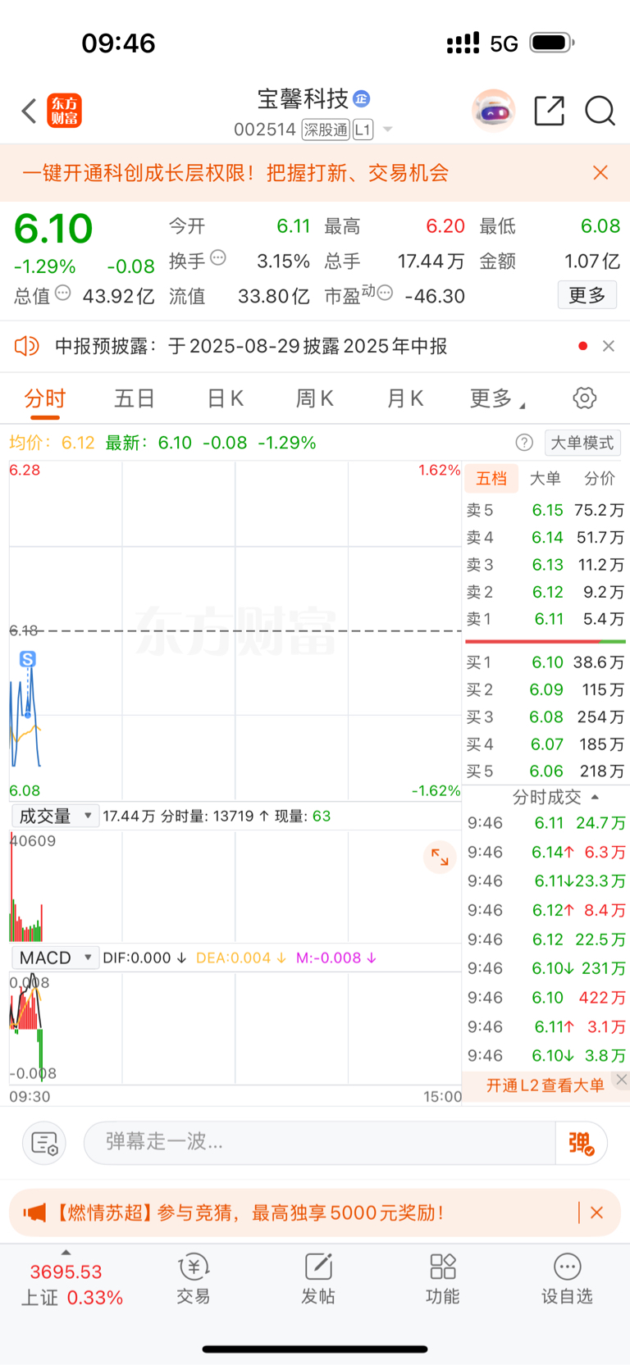Image resolution: width=630 pixels, height=1365 pixels.
Task: Dismiss the 中报预披露 notice
Action: click(x=609, y=346)
